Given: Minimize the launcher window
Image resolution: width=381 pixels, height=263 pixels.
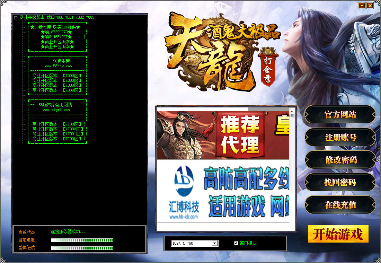Looking at the screenshot, I should (362, 5).
